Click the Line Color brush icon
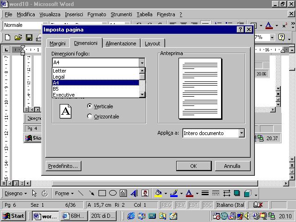The height and width of the screenshot is (222, 296). 174,193
